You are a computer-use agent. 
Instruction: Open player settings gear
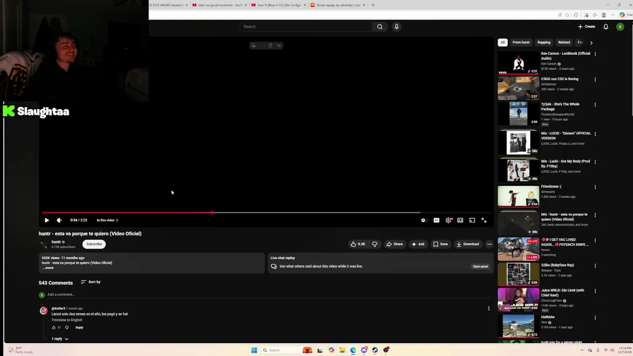coord(449,220)
